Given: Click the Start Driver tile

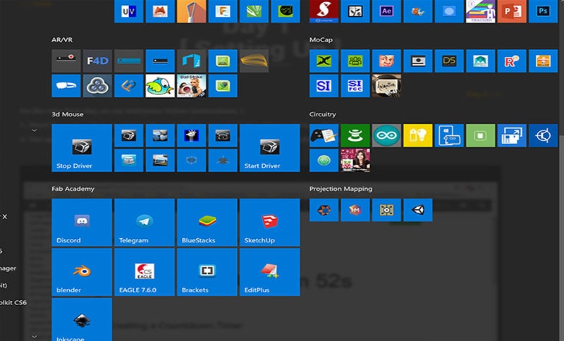Looking at the screenshot, I should point(269,148).
